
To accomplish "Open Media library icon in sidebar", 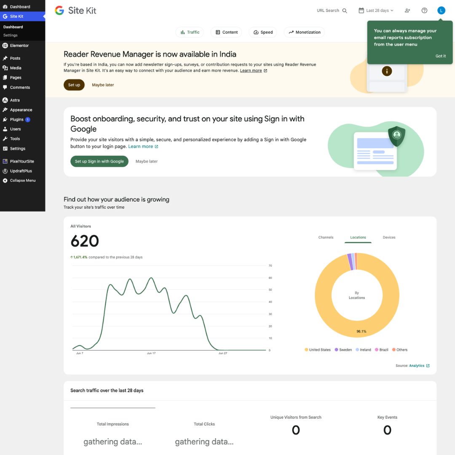I will [x=5, y=68].
